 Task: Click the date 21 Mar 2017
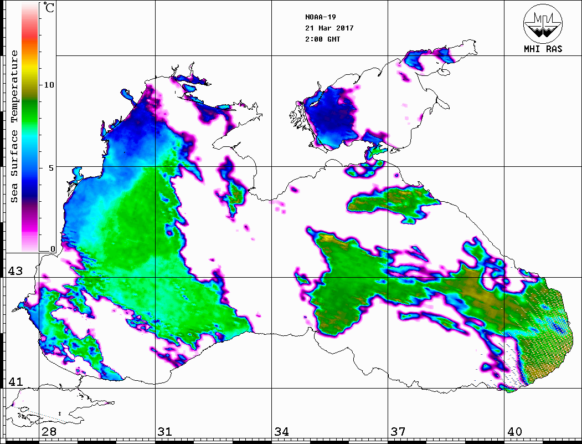[x=329, y=28]
